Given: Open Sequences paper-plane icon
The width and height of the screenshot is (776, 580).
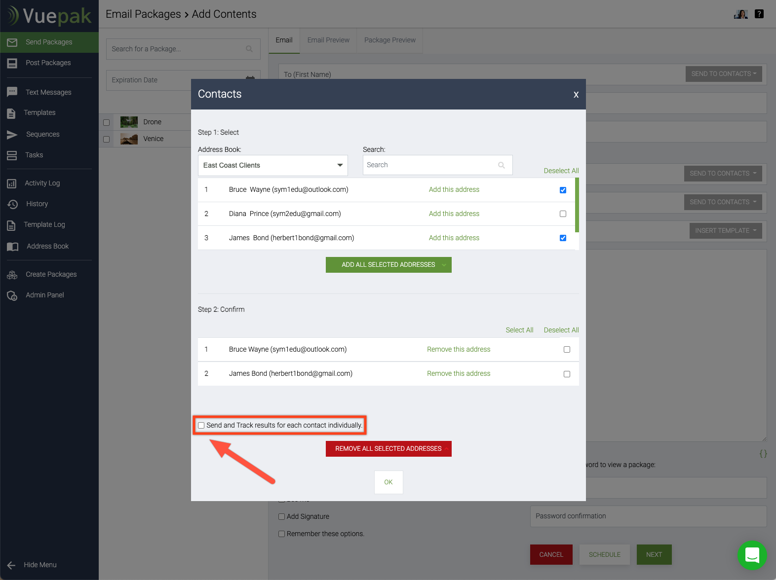Looking at the screenshot, I should 12,135.
